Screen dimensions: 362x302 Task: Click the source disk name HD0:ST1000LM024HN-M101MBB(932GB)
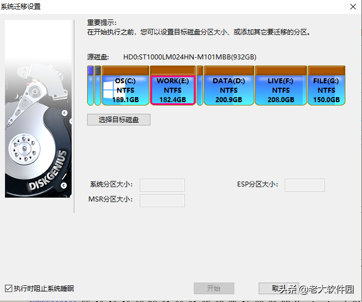pos(190,57)
